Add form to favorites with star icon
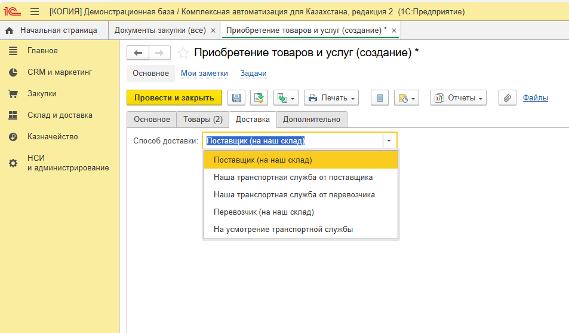This screenshot has height=333, width=569. coord(183,53)
